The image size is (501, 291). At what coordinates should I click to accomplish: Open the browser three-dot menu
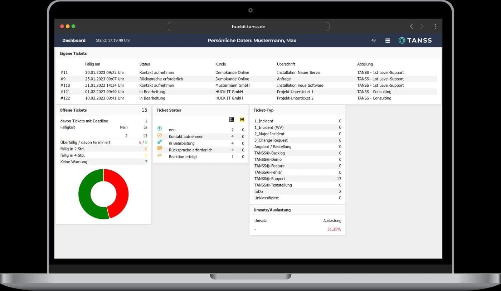pos(436,26)
